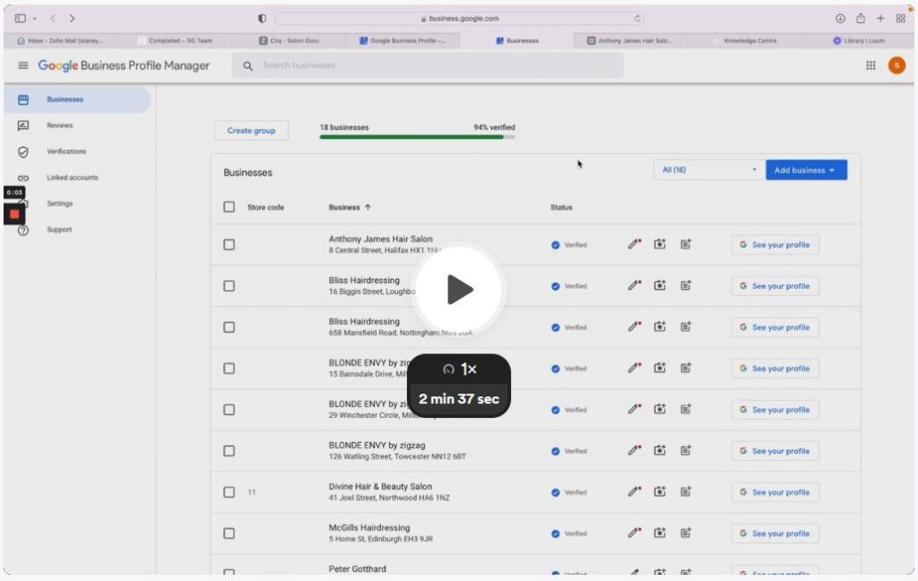This screenshot has height=581, width=918.
Task: Edit Bliss Hairdressing Mansfield Road pencil icon
Action: [x=634, y=326]
